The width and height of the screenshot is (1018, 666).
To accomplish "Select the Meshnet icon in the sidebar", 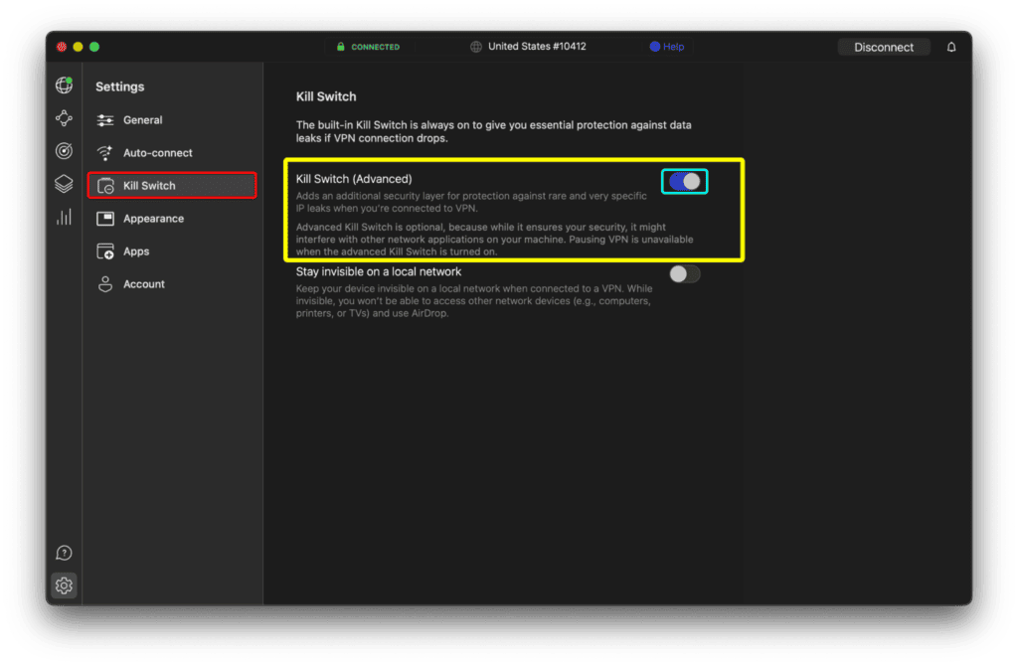I will coord(64,117).
